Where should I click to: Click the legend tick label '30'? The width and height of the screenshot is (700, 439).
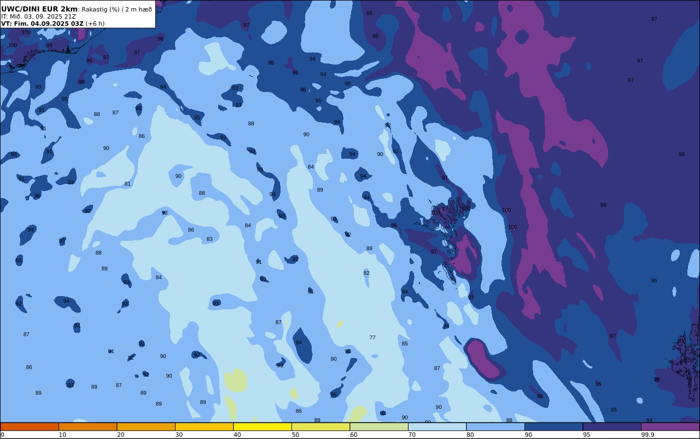point(179,435)
